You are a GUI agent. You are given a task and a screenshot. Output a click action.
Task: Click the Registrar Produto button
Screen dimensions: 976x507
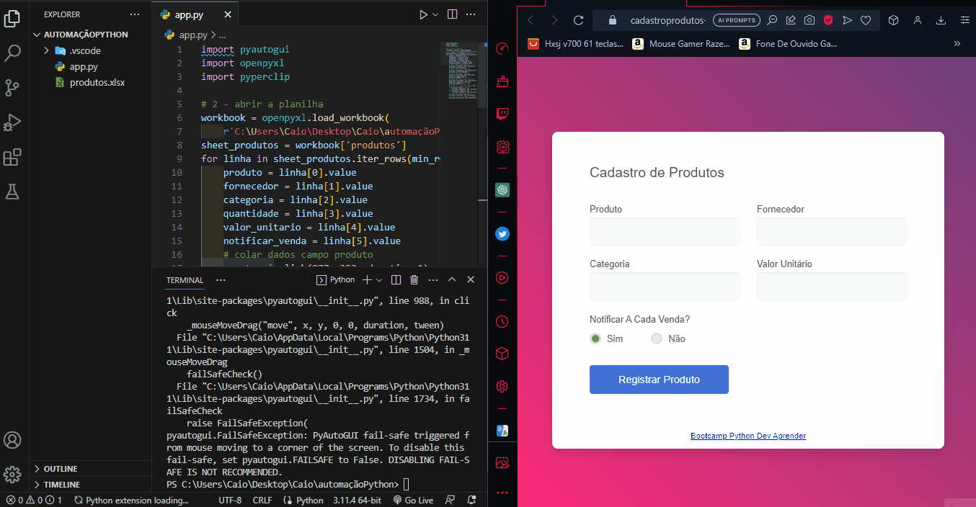658,380
